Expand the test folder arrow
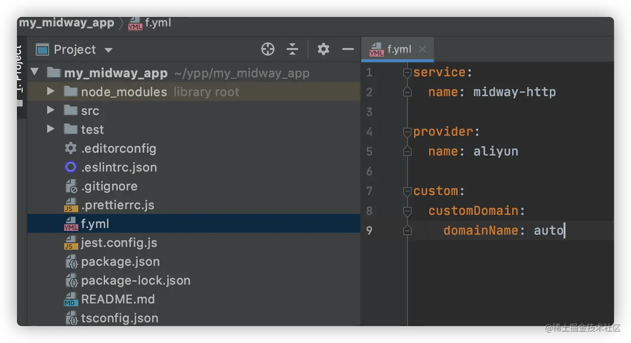The height and width of the screenshot is (343, 631). (50, 129)
